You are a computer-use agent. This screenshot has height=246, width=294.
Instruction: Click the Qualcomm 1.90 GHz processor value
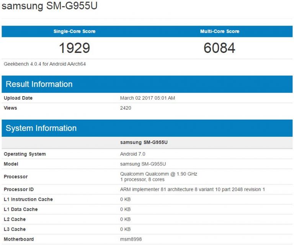(x=158, y=174)
